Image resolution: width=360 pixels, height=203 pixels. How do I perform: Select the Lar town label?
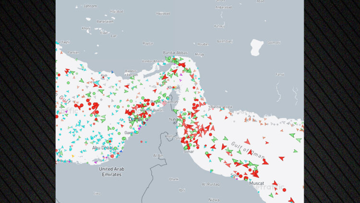(x=114, y=36)
